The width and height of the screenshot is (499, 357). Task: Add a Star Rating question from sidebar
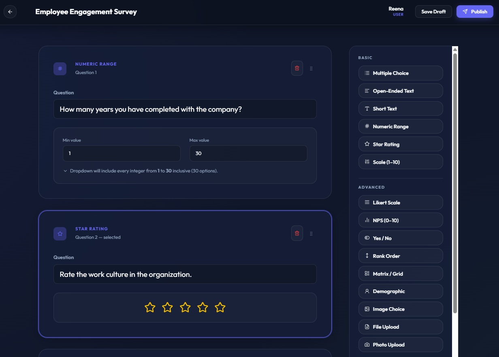pyautogui.click(x=401, y=144)
